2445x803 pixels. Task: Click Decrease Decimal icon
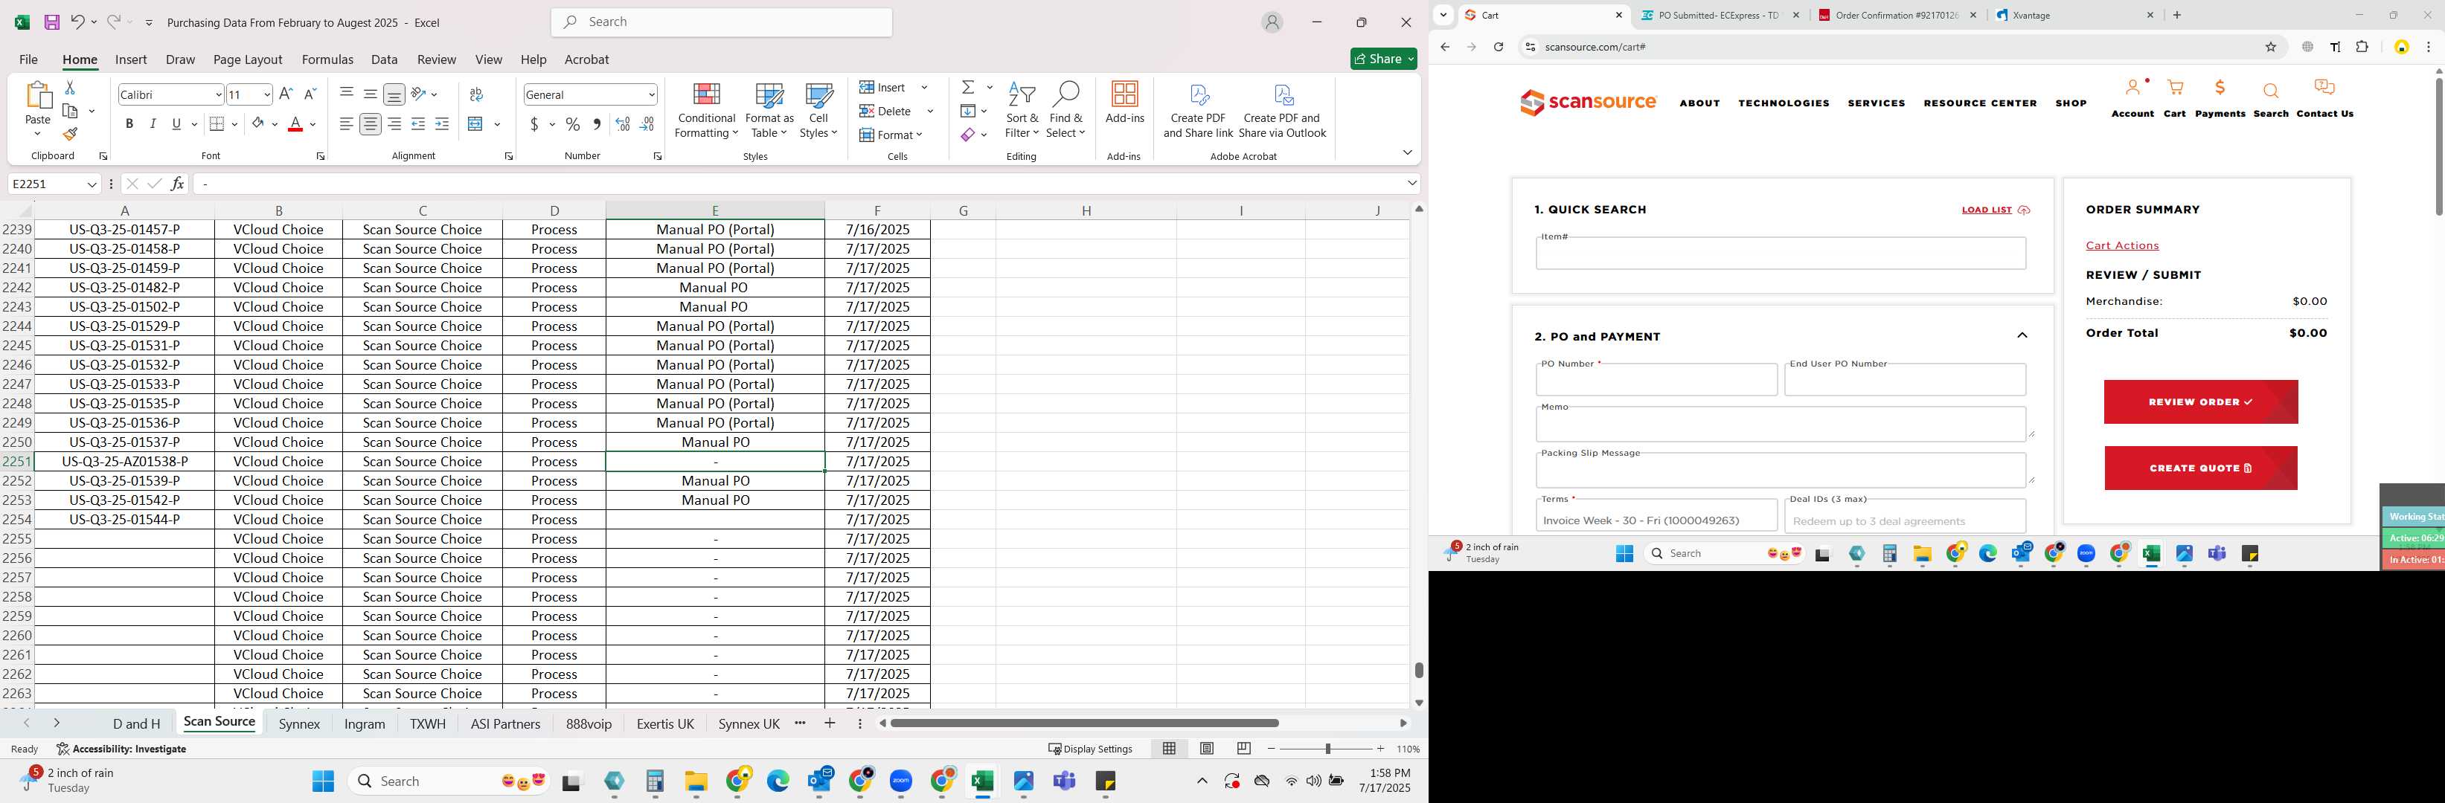coord(647,124)
